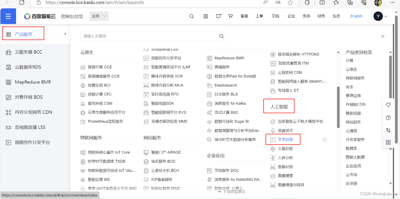Open the 全局 region dropdown
400x199 pixels.
(x=99, y=16)
